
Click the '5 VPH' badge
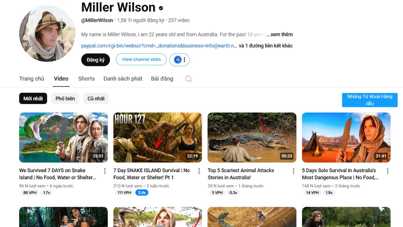point(217,193)
